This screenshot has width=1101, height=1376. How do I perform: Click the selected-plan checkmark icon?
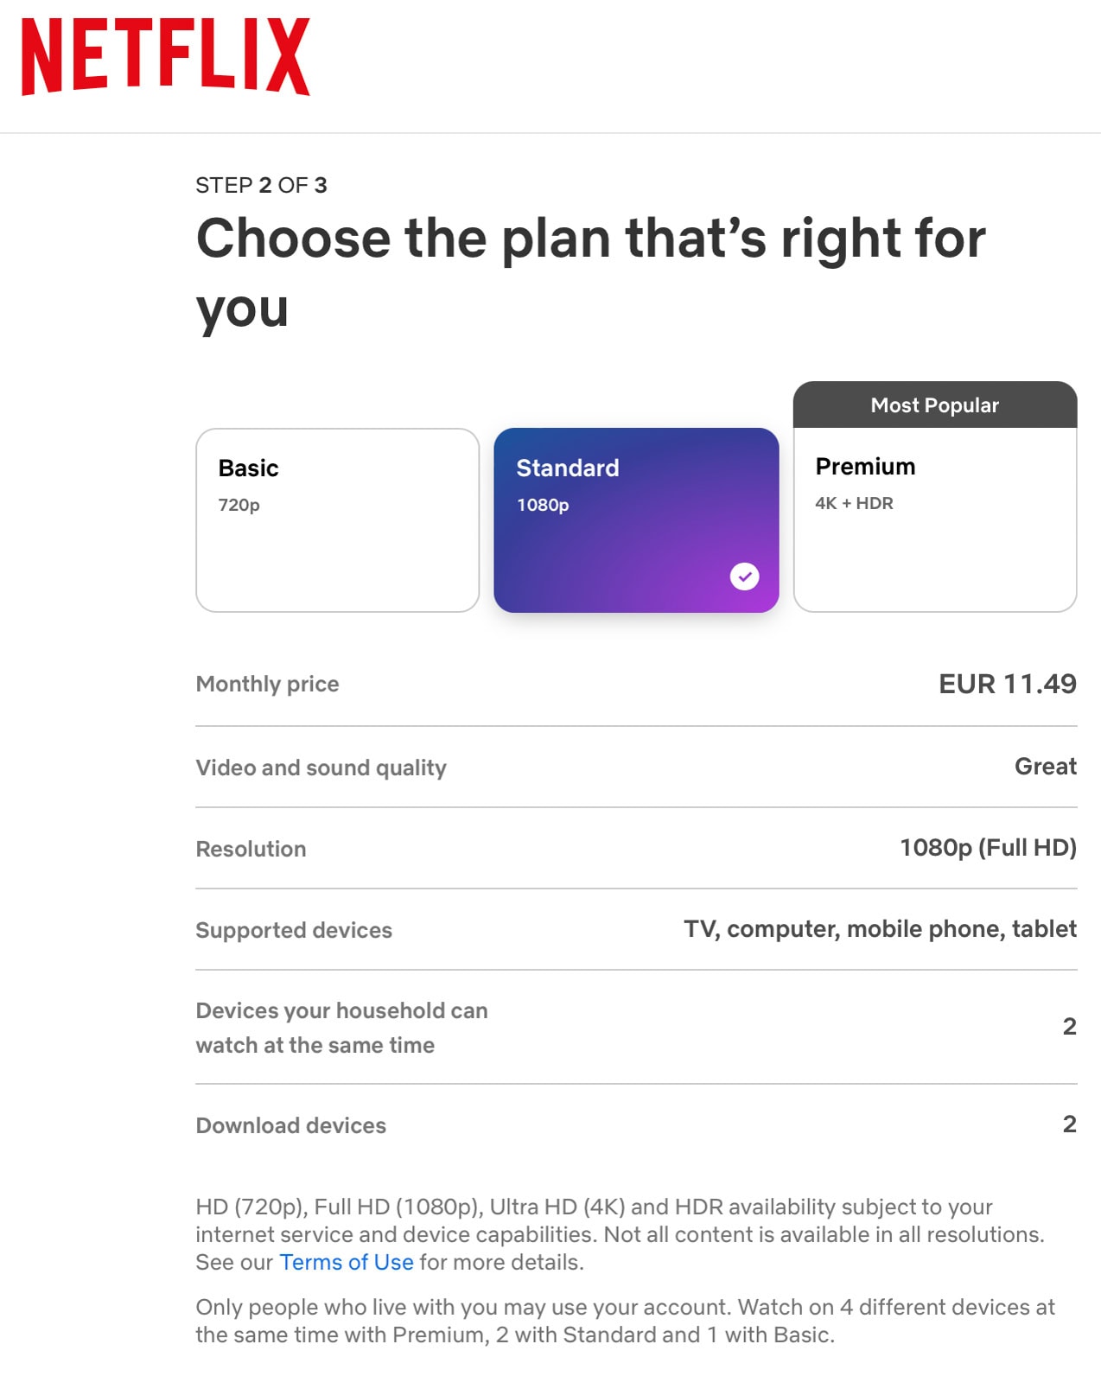coord(744,576)
